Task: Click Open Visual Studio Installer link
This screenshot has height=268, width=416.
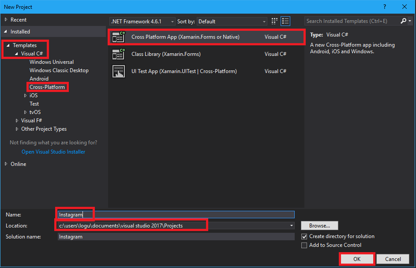Action: 53,152
